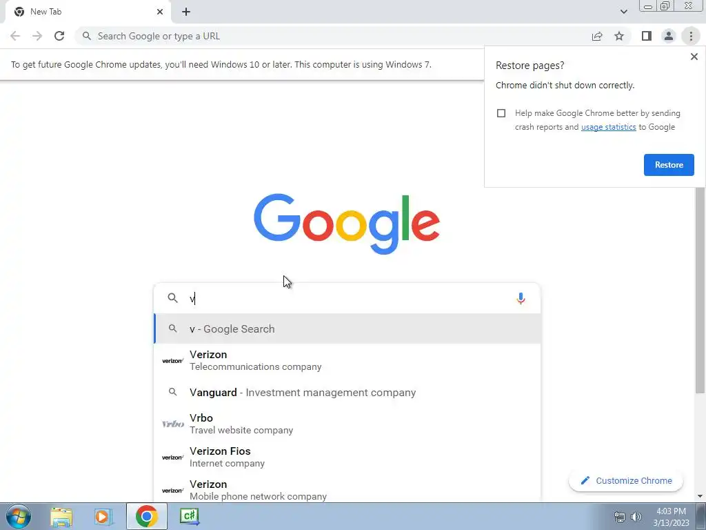Click the Chrome taskbar icon
This screenshot has width=706, height=530.
146,516
